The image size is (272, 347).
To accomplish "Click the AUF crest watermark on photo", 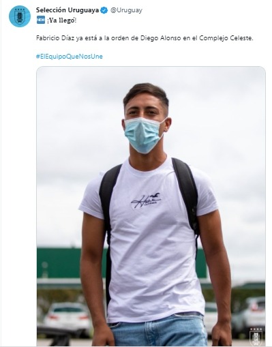I will (x=256, y=337).
